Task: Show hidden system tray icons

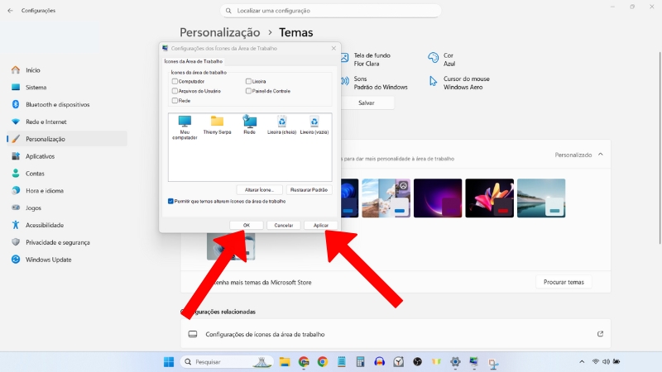Action: pyautogui.click(x=583, y=362)
